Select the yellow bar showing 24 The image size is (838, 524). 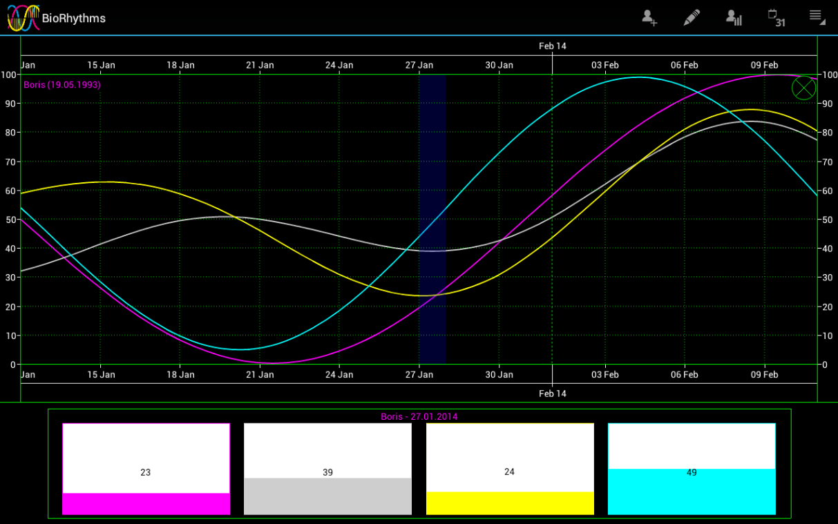510,469
